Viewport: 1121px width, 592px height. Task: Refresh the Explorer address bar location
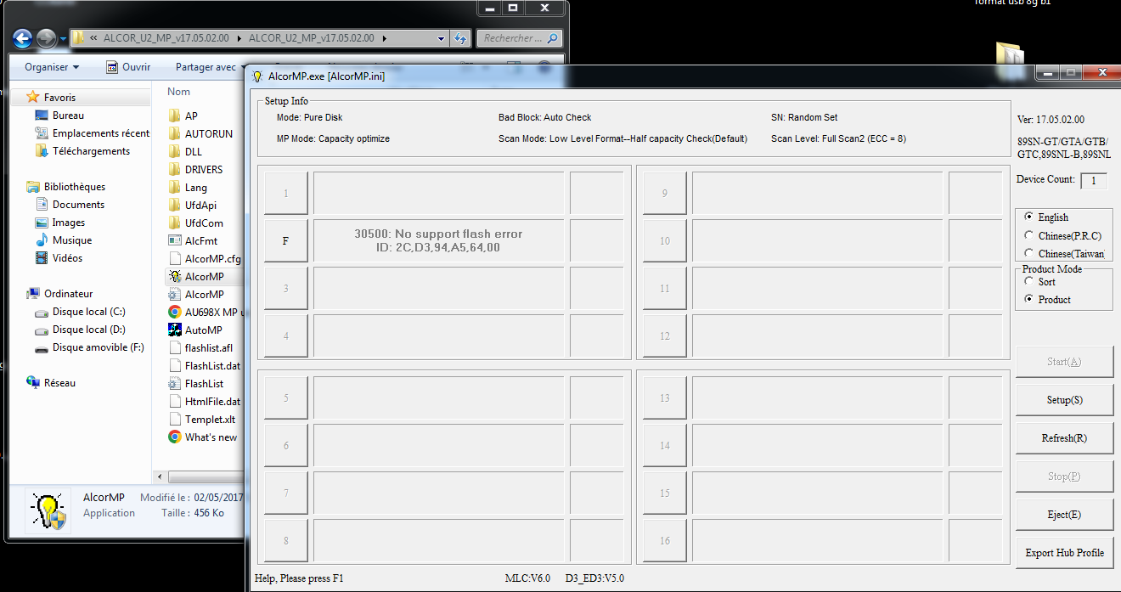click(x=460, y=38)
